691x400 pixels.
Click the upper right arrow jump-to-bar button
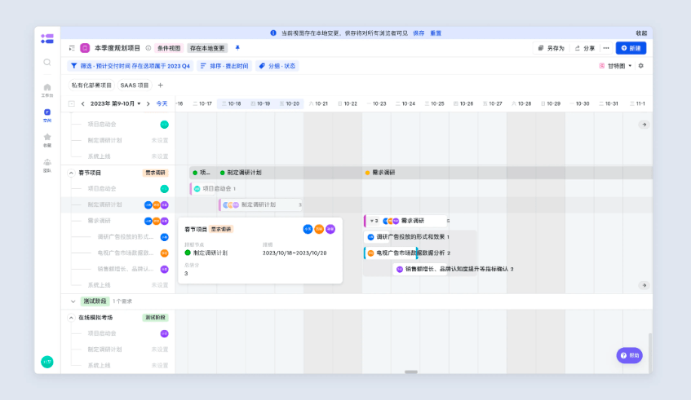(644, 125)
